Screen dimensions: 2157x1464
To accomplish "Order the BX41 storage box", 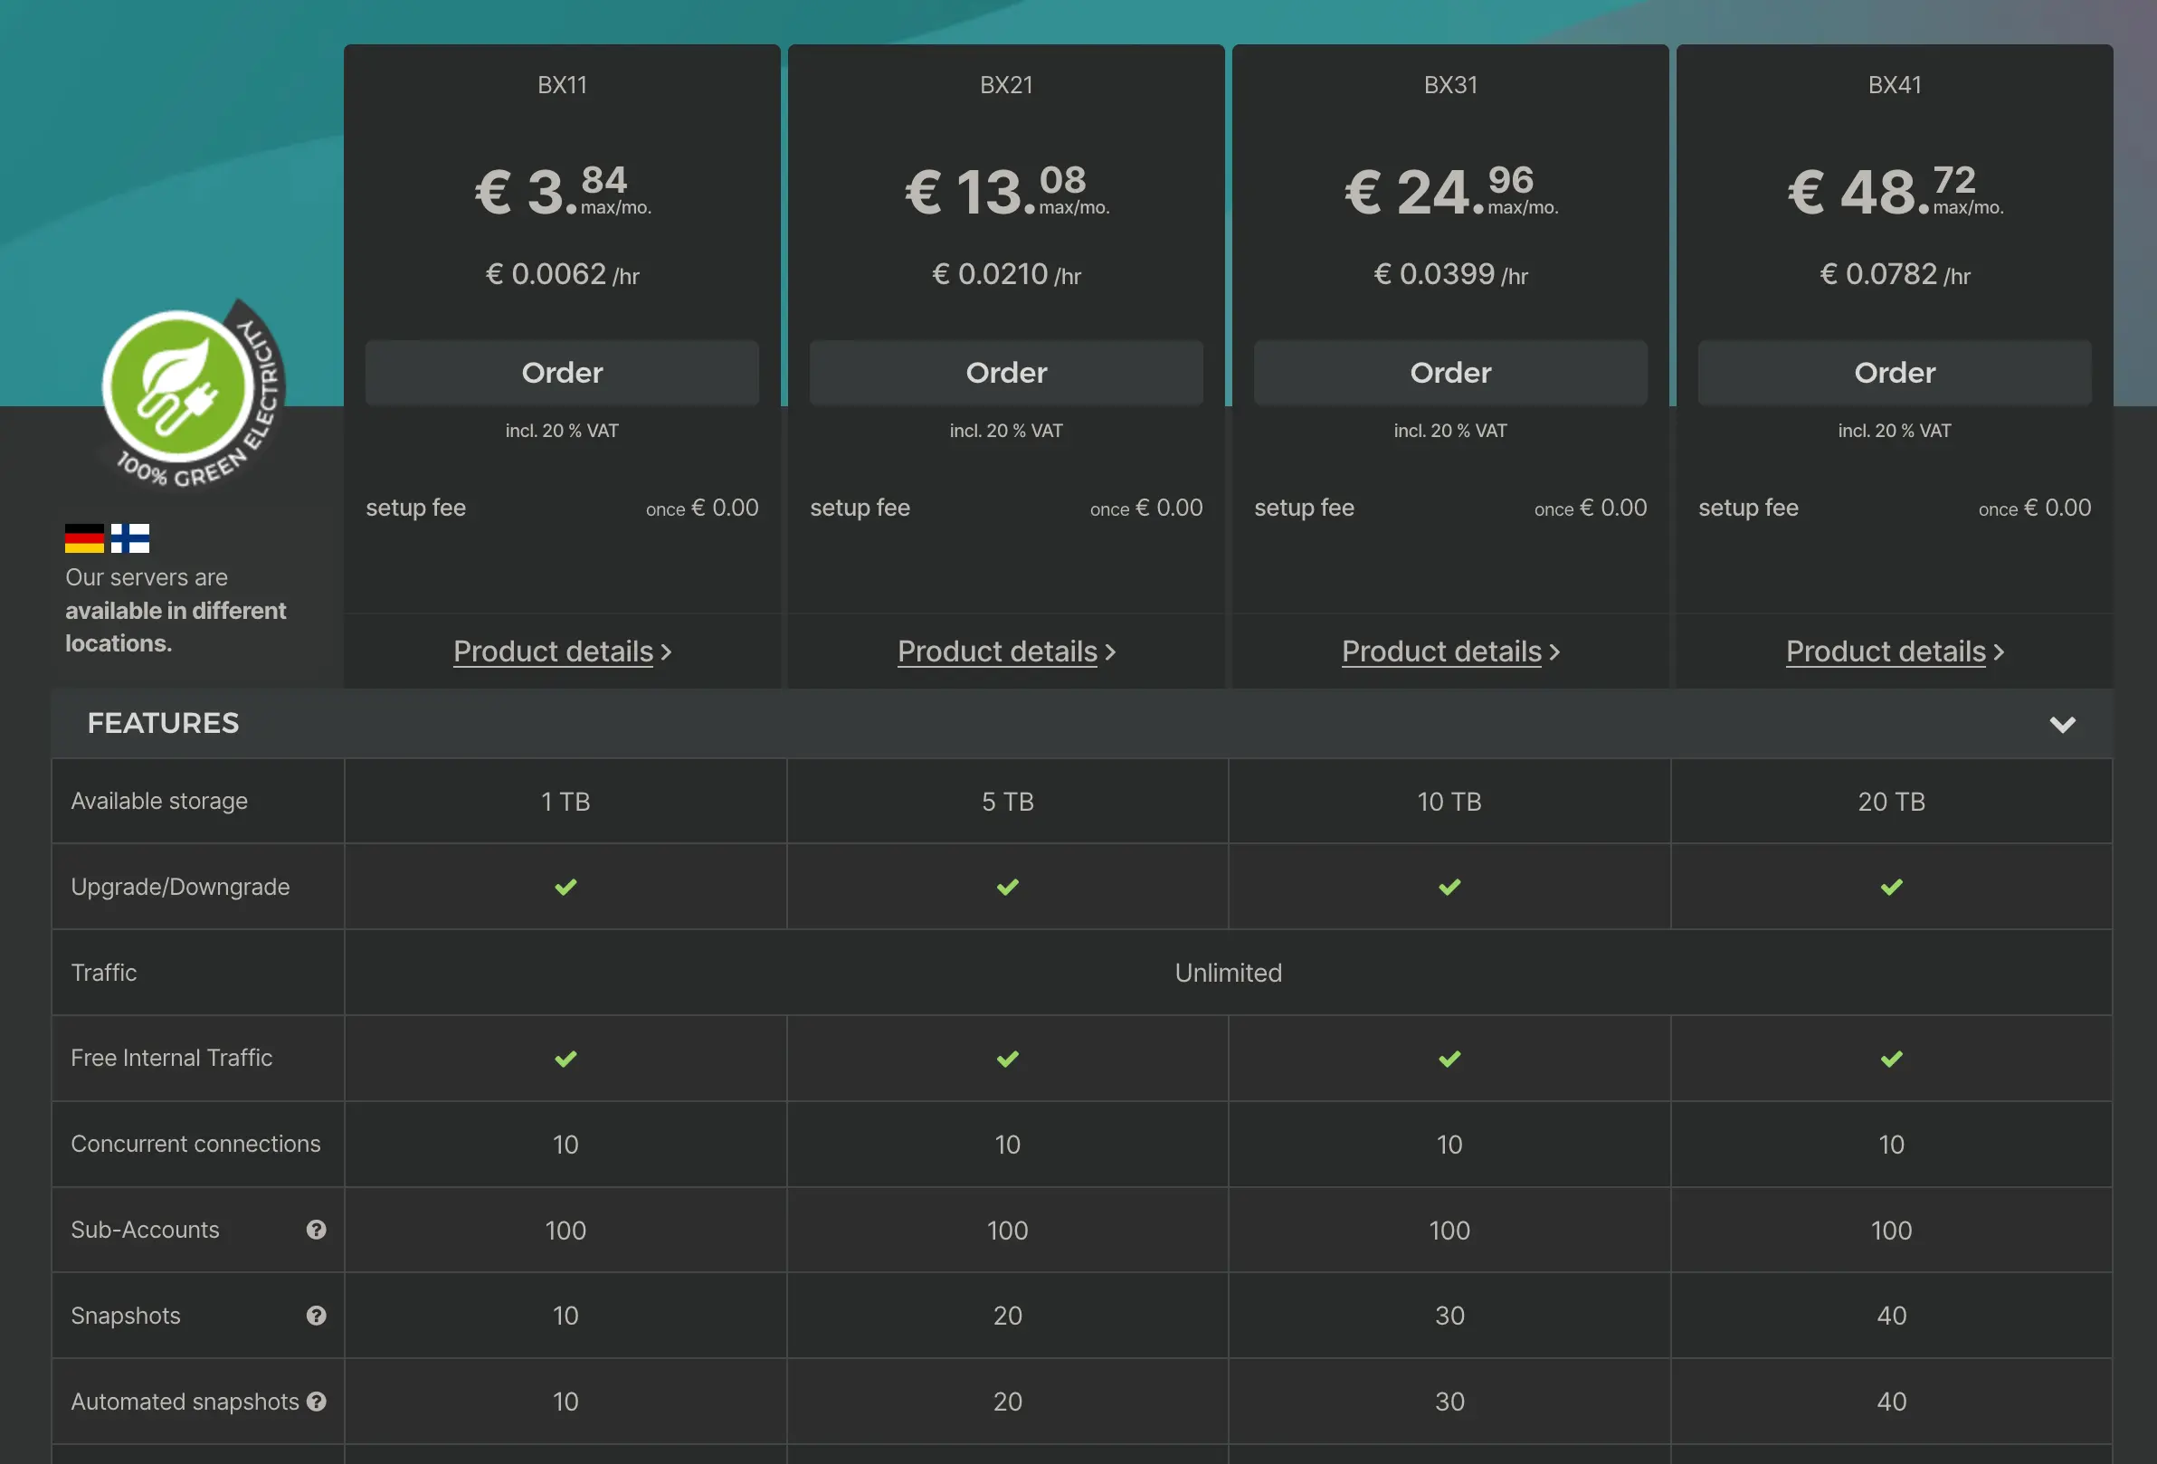I will pyautogui.click(x=1895, y=372).
